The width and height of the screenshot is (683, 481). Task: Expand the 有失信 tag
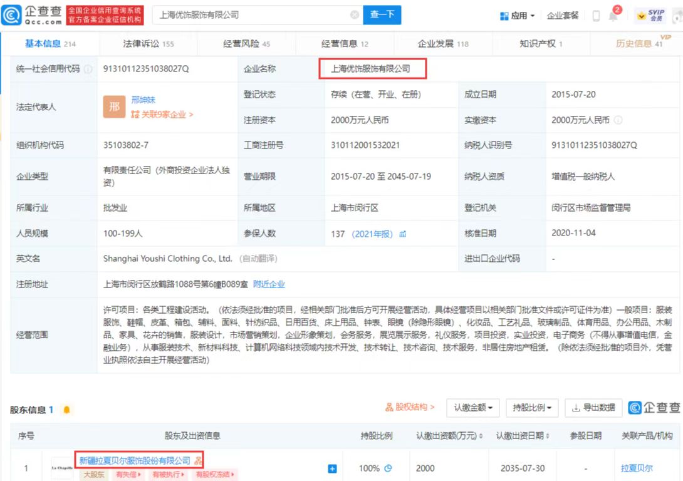click(x=128, y=475)
